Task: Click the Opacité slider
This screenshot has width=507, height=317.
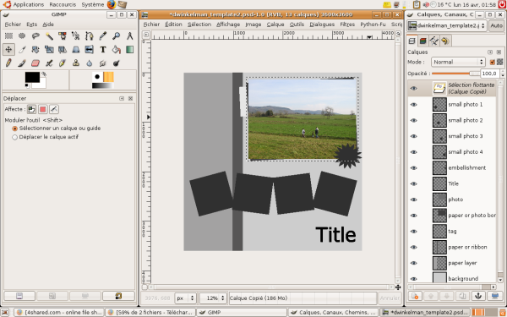Action: point(456,74)
